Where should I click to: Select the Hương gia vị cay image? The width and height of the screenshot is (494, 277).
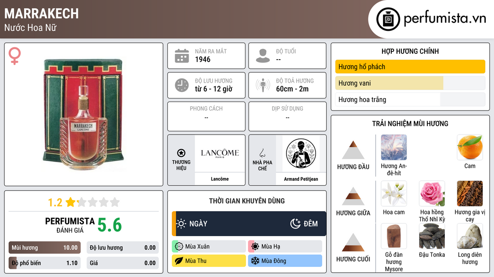pyautogui.click(x=470, y=194)
